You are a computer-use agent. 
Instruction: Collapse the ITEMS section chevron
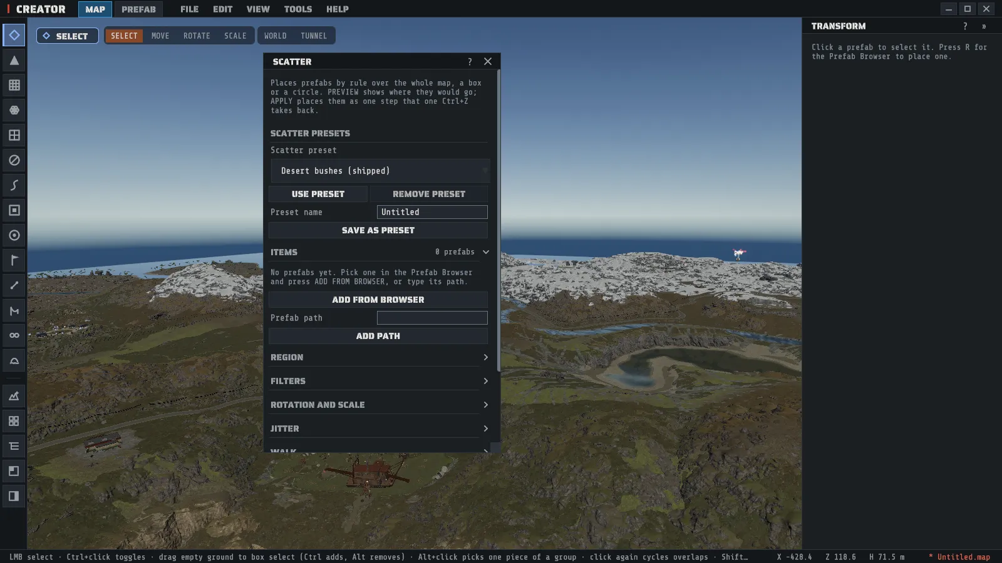click(x=486, y=252)
